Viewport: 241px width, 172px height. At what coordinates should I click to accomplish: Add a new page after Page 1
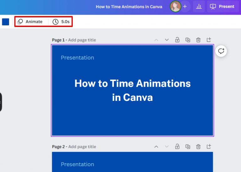pyautogui.click(x=209, y=40)
